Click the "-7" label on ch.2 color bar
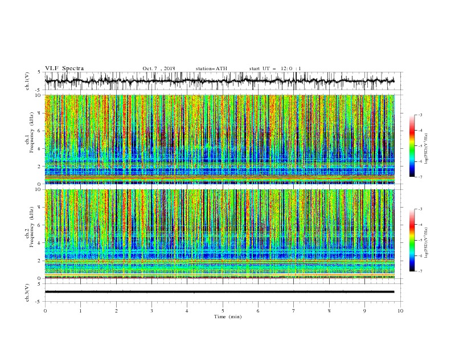The height and width of the screenshot is (349, 451). tap(420, 271)
